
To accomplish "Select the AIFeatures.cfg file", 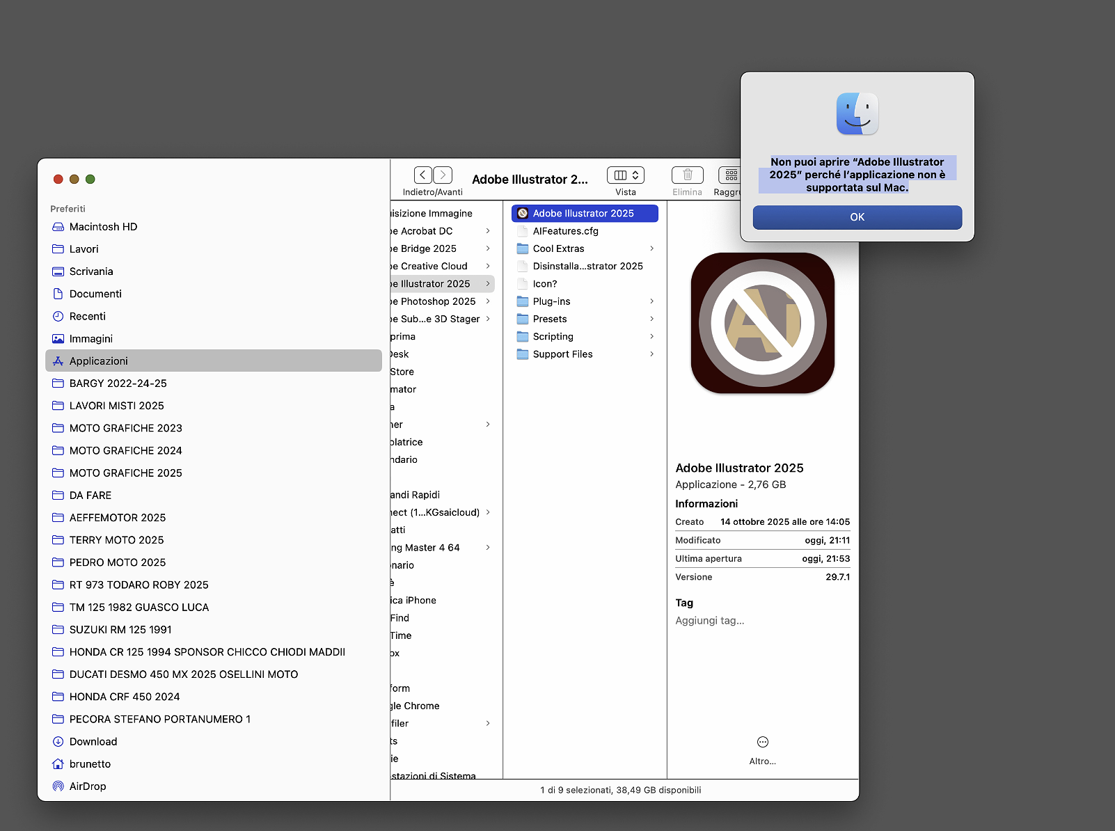I will (x=565, y=231).
